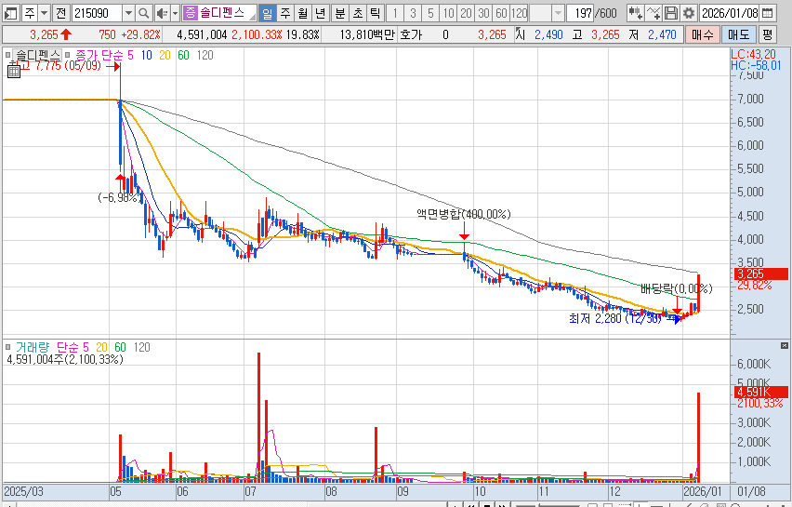Switch to the 월 monthly chart period

302,13
